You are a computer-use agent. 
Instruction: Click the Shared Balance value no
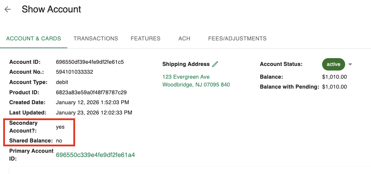point(59,141)
